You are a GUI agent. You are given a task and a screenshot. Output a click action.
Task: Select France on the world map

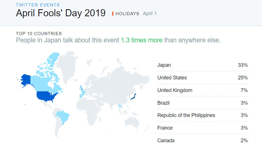pos(82,94)
